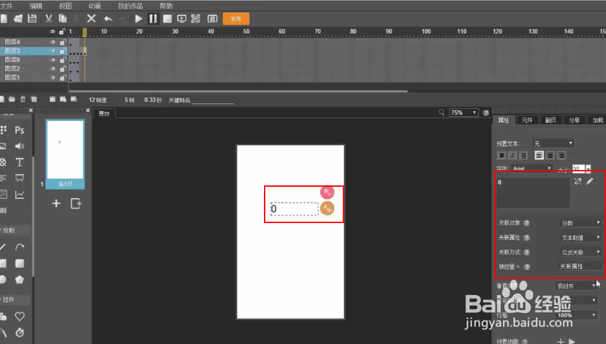Click the QR code icon
606x344 pixels.
tap(195, 19)
